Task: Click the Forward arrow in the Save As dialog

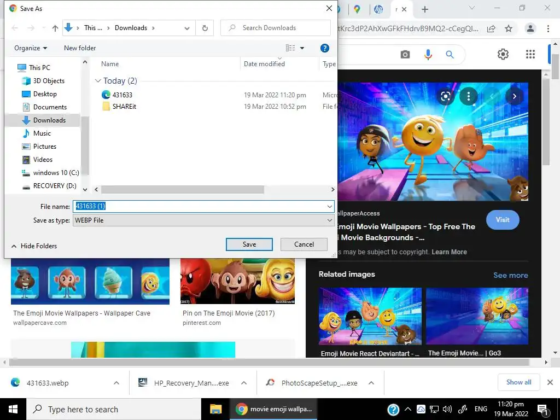Action: tap(31, 28)
